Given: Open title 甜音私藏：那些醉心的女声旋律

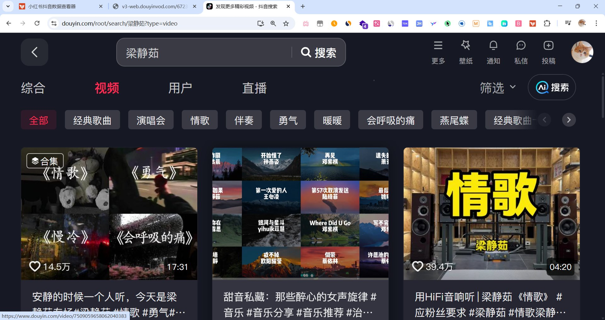Looking at the screenshot, I should [x=300, y=304].
